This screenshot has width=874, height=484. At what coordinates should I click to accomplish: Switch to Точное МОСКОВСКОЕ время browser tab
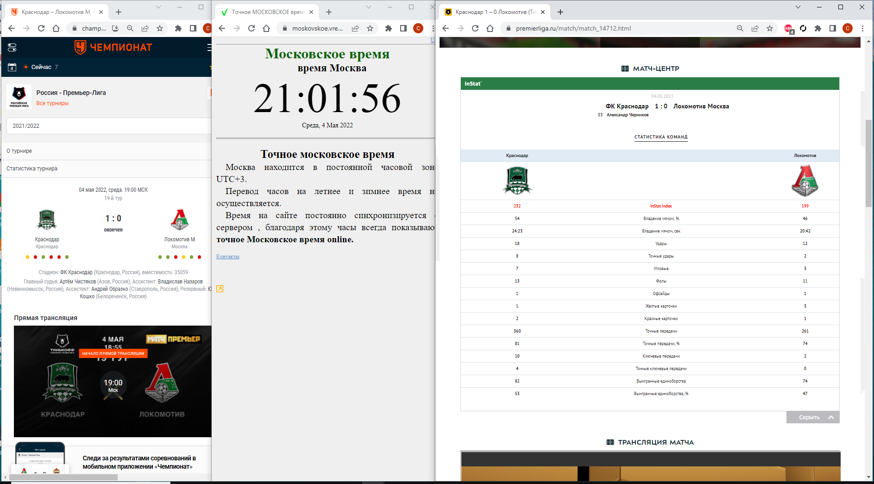[x=267, y=12]
